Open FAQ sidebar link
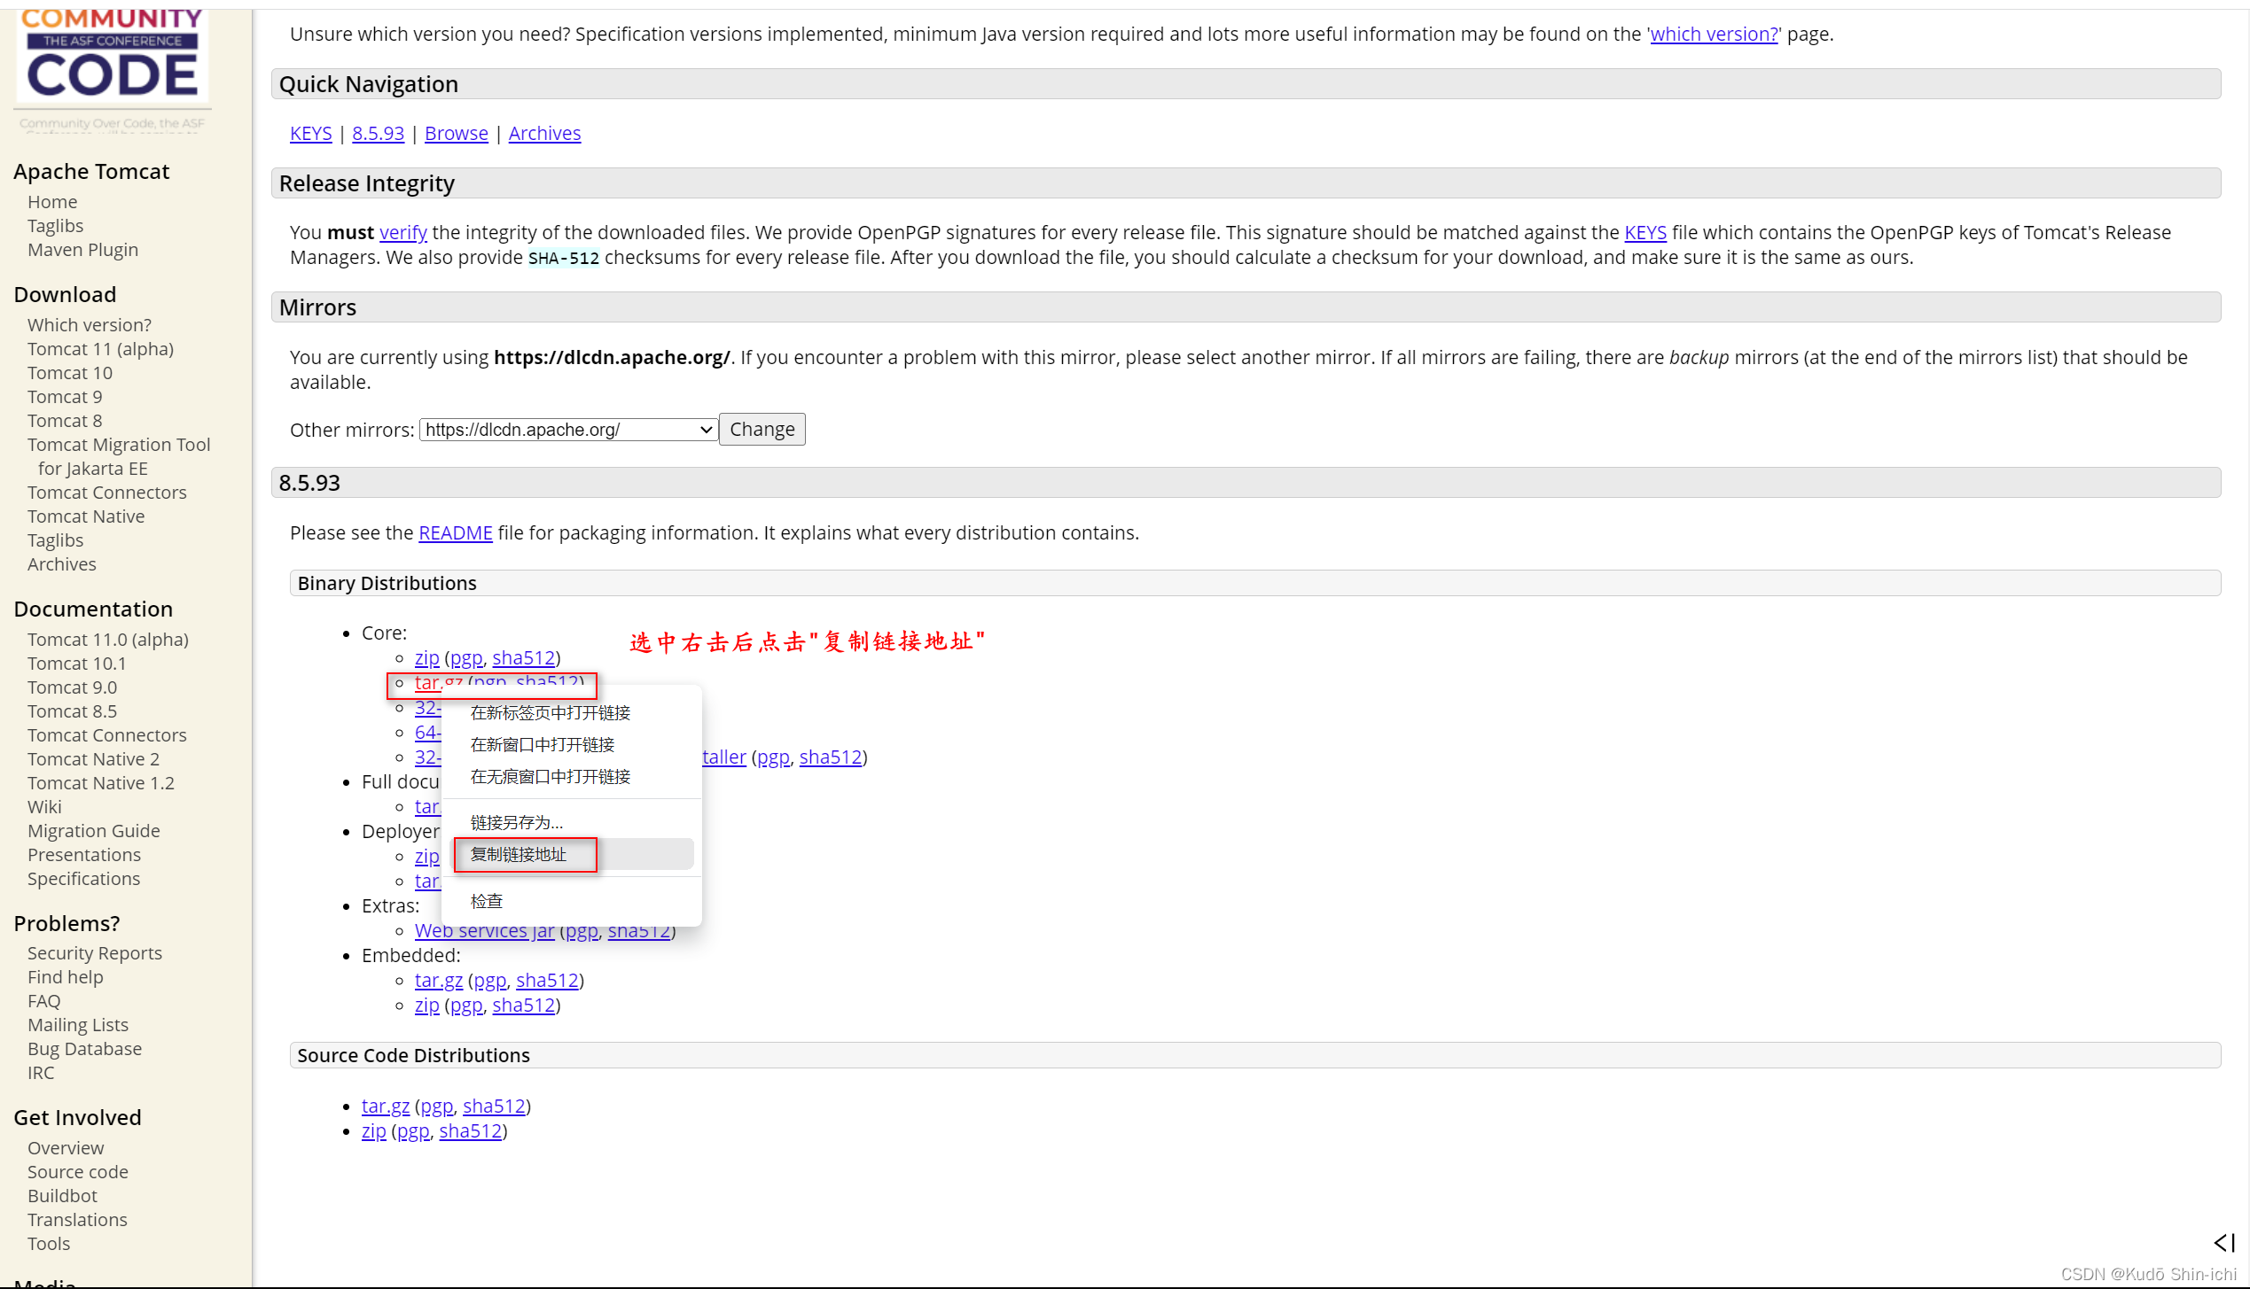The width and height of the screenshot is (2250, 1289). [x=44, y=1001]
